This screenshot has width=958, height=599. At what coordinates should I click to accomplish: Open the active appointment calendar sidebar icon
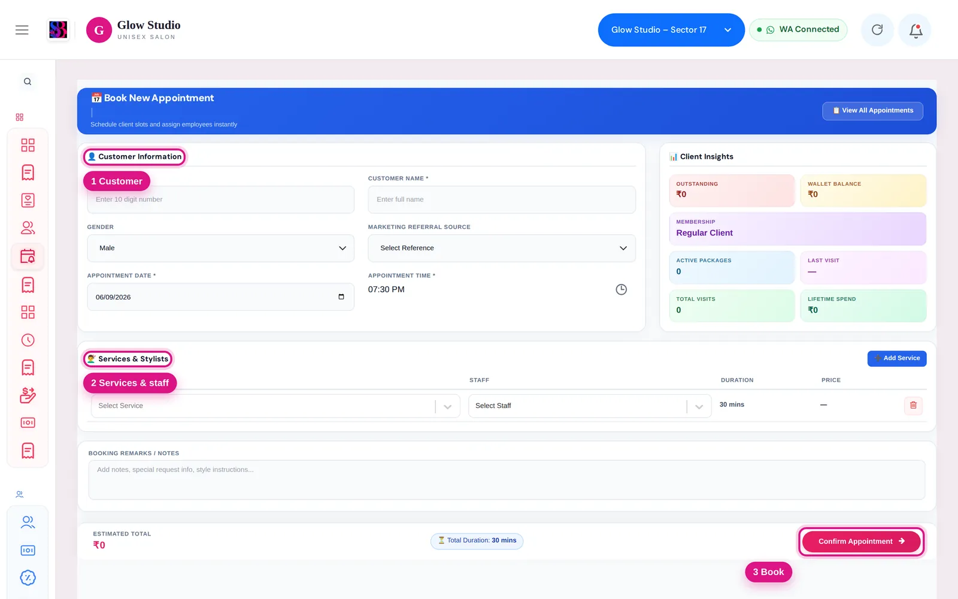click(x=28, y=256)
